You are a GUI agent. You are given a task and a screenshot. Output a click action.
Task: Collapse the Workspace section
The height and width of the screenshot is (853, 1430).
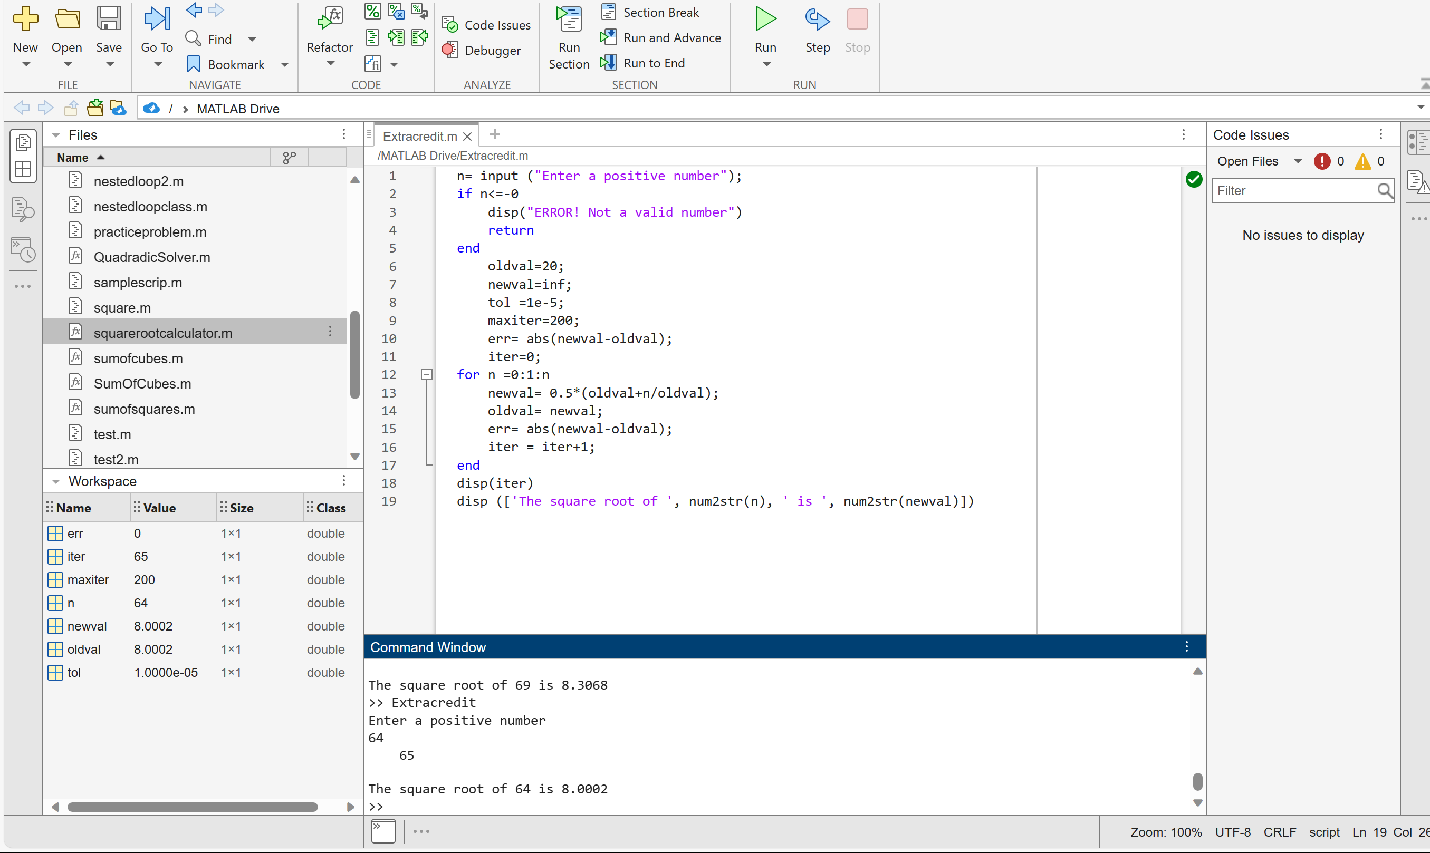(x=56, y=481)
